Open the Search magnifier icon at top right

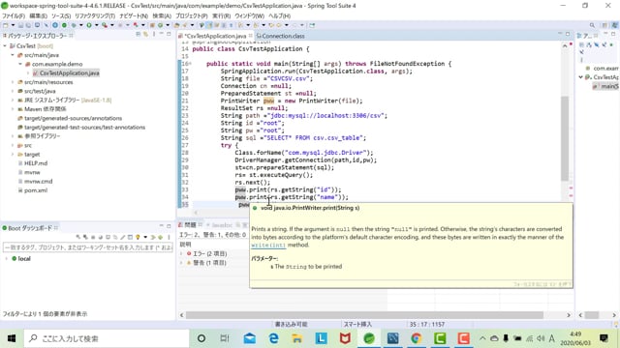592,25
